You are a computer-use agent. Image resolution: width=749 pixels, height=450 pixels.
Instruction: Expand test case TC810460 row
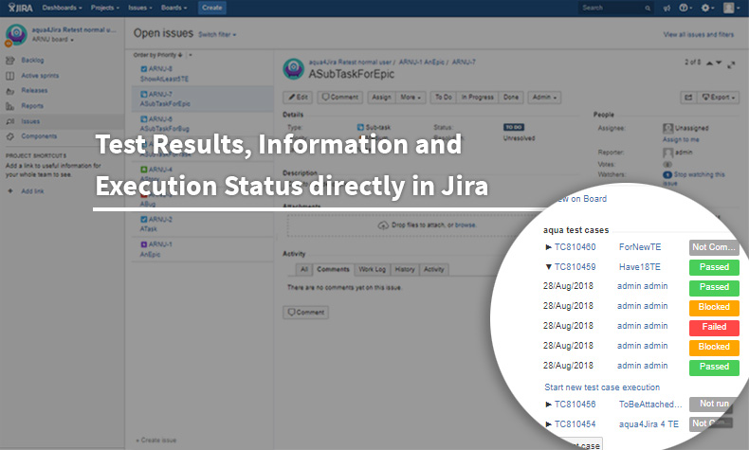(548, 247)
